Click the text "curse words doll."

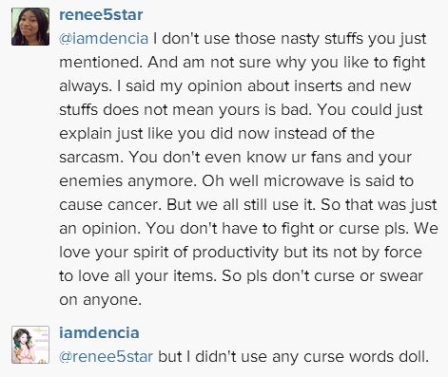pyautogui.click(x=366, y=356)
